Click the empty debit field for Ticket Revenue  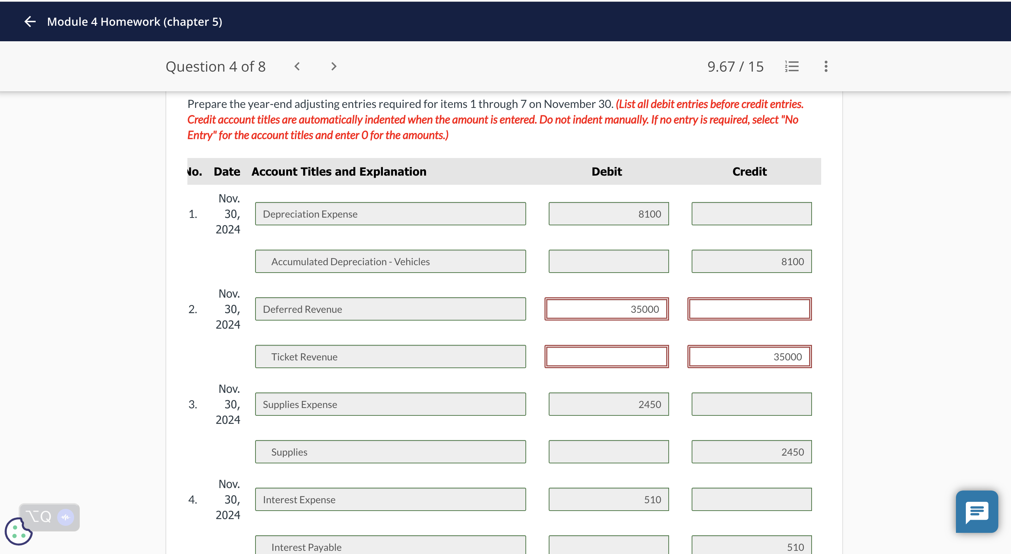click(606, 357)
